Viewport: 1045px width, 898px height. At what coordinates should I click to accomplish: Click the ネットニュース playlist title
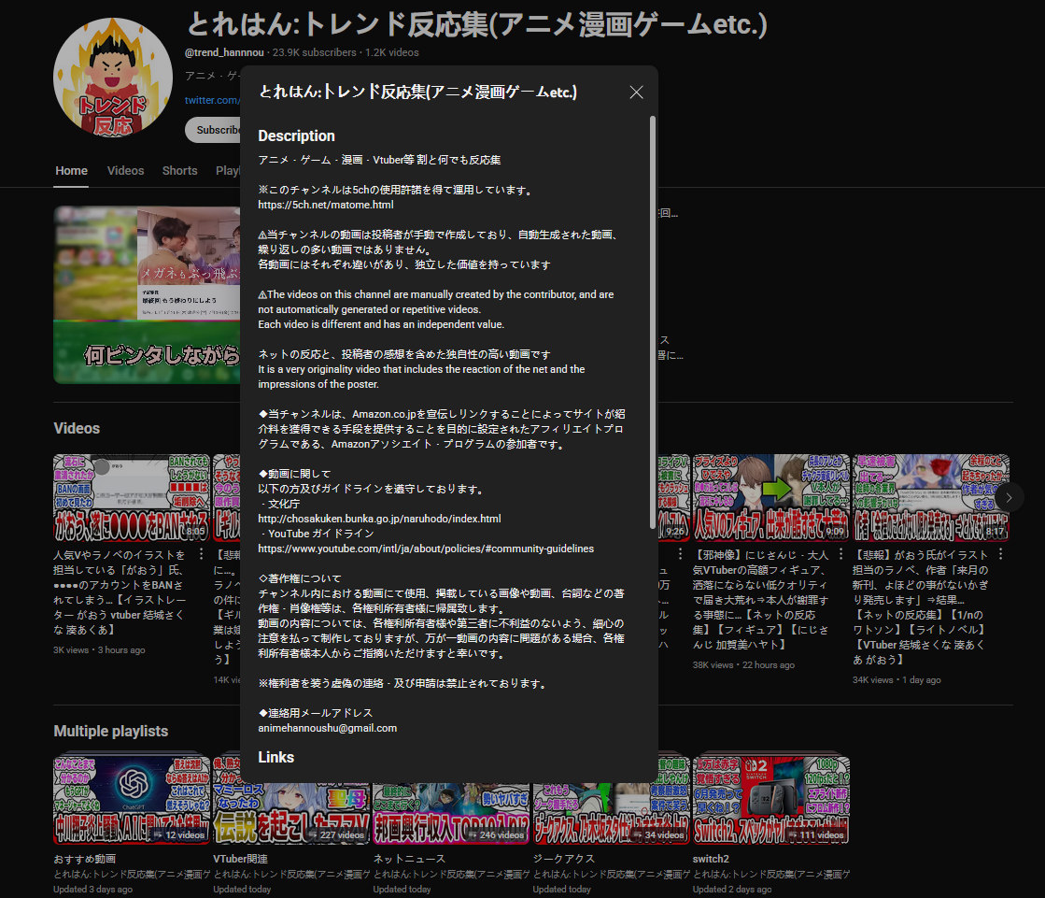point(409,859)
